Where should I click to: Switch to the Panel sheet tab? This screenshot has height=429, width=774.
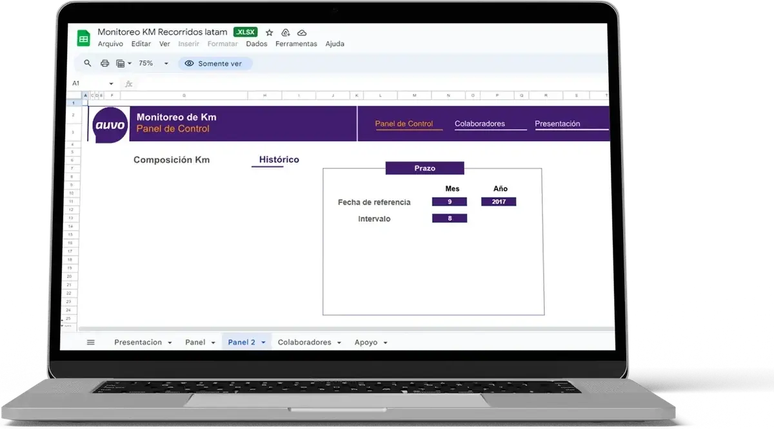pyautogui.click(x=195, y=342)
